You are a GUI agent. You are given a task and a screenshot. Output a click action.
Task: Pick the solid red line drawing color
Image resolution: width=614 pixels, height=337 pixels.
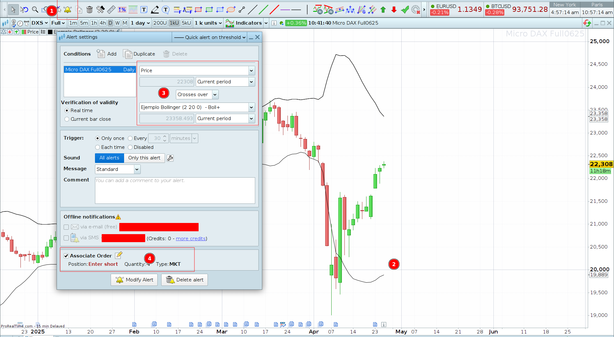[x=274, y=10]
